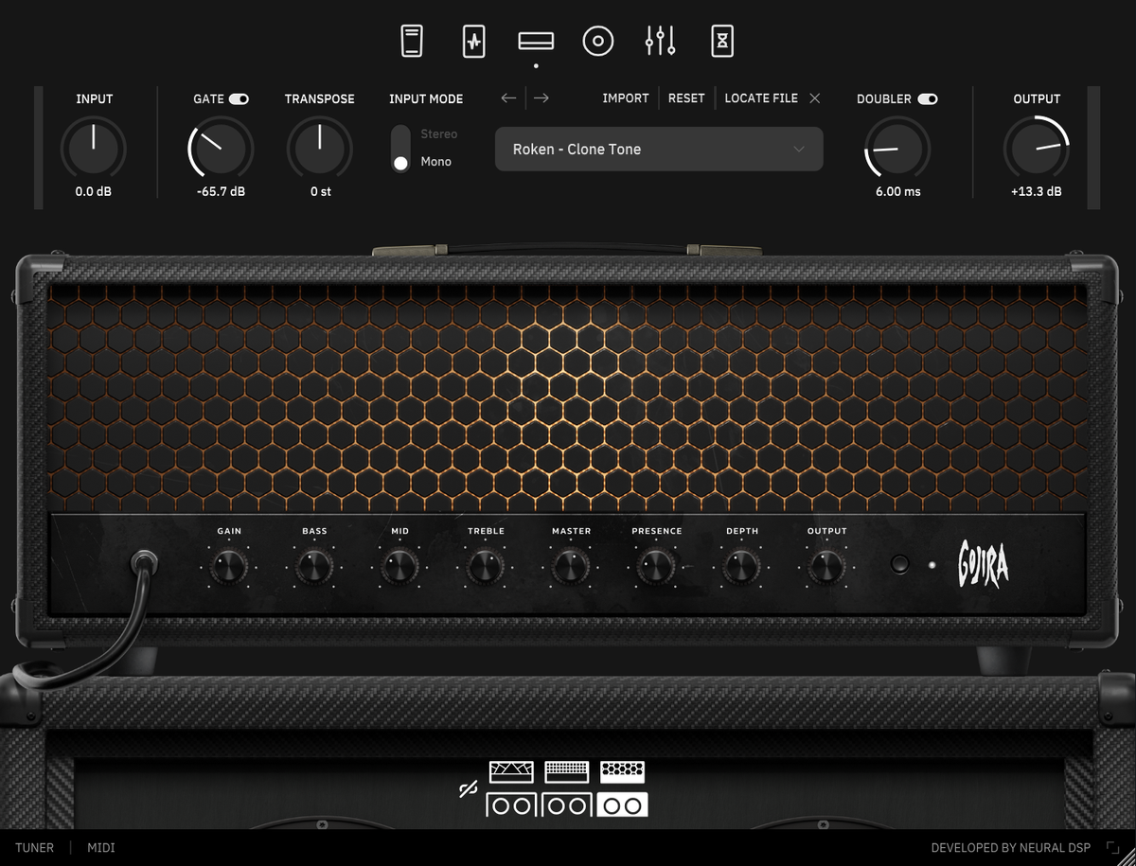Click Import to load a file
The width and height of the screenshot is (1136, 866).
tap(626, 98)
